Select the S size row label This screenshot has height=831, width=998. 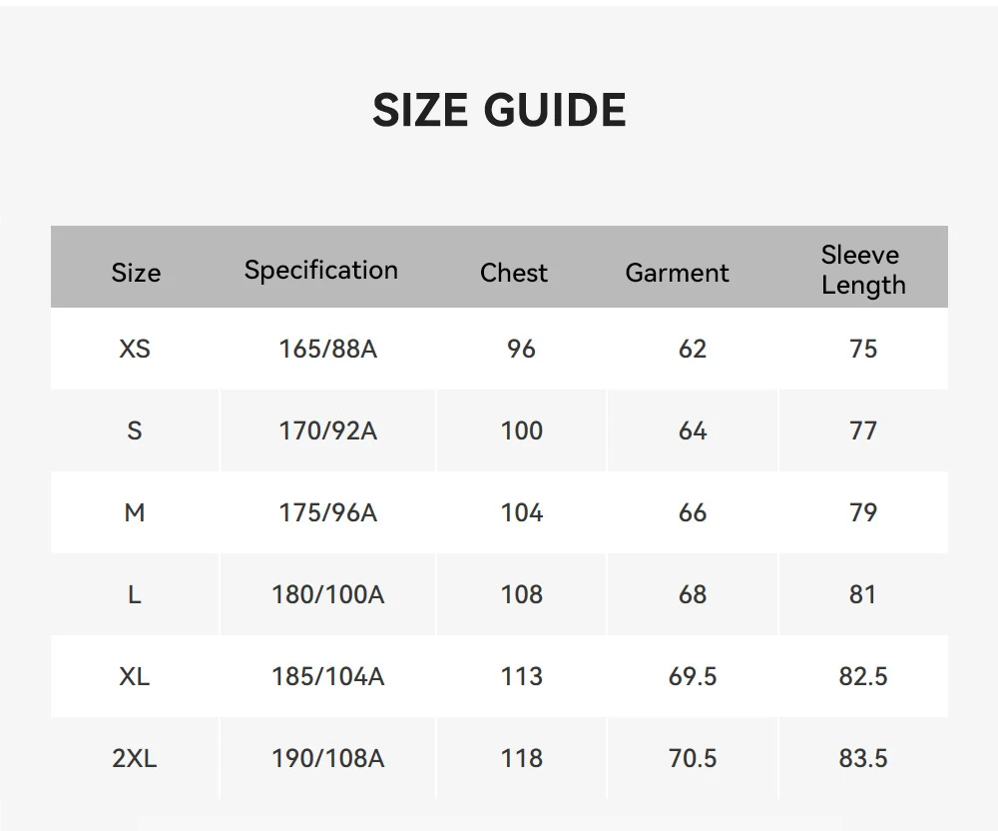135,430
